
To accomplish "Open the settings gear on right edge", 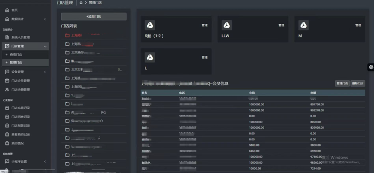I will click(x=371, y=67).
